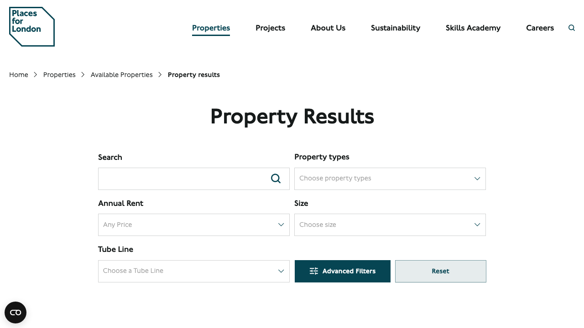584x328 pixels.
Task: Click inside the Search input box
Action: coord(182,179)
